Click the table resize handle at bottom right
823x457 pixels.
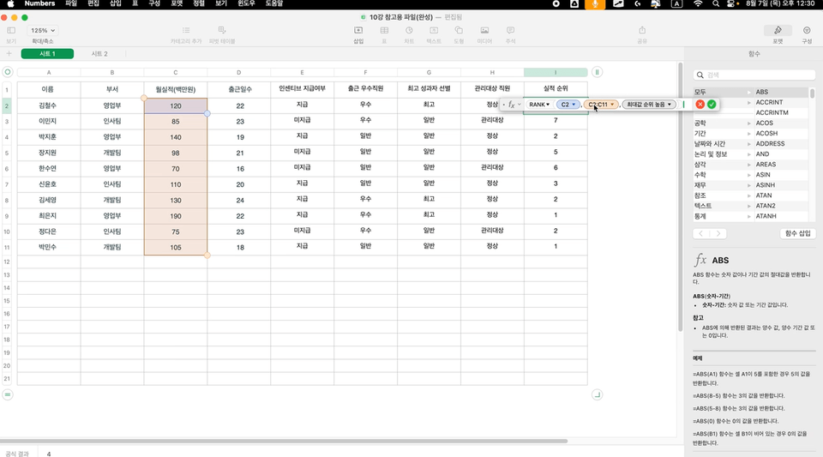[x=597, y=394]
